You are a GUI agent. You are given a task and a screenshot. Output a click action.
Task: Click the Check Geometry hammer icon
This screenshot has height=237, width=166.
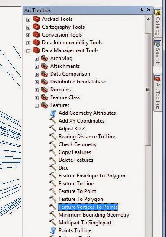coord(53,144)
